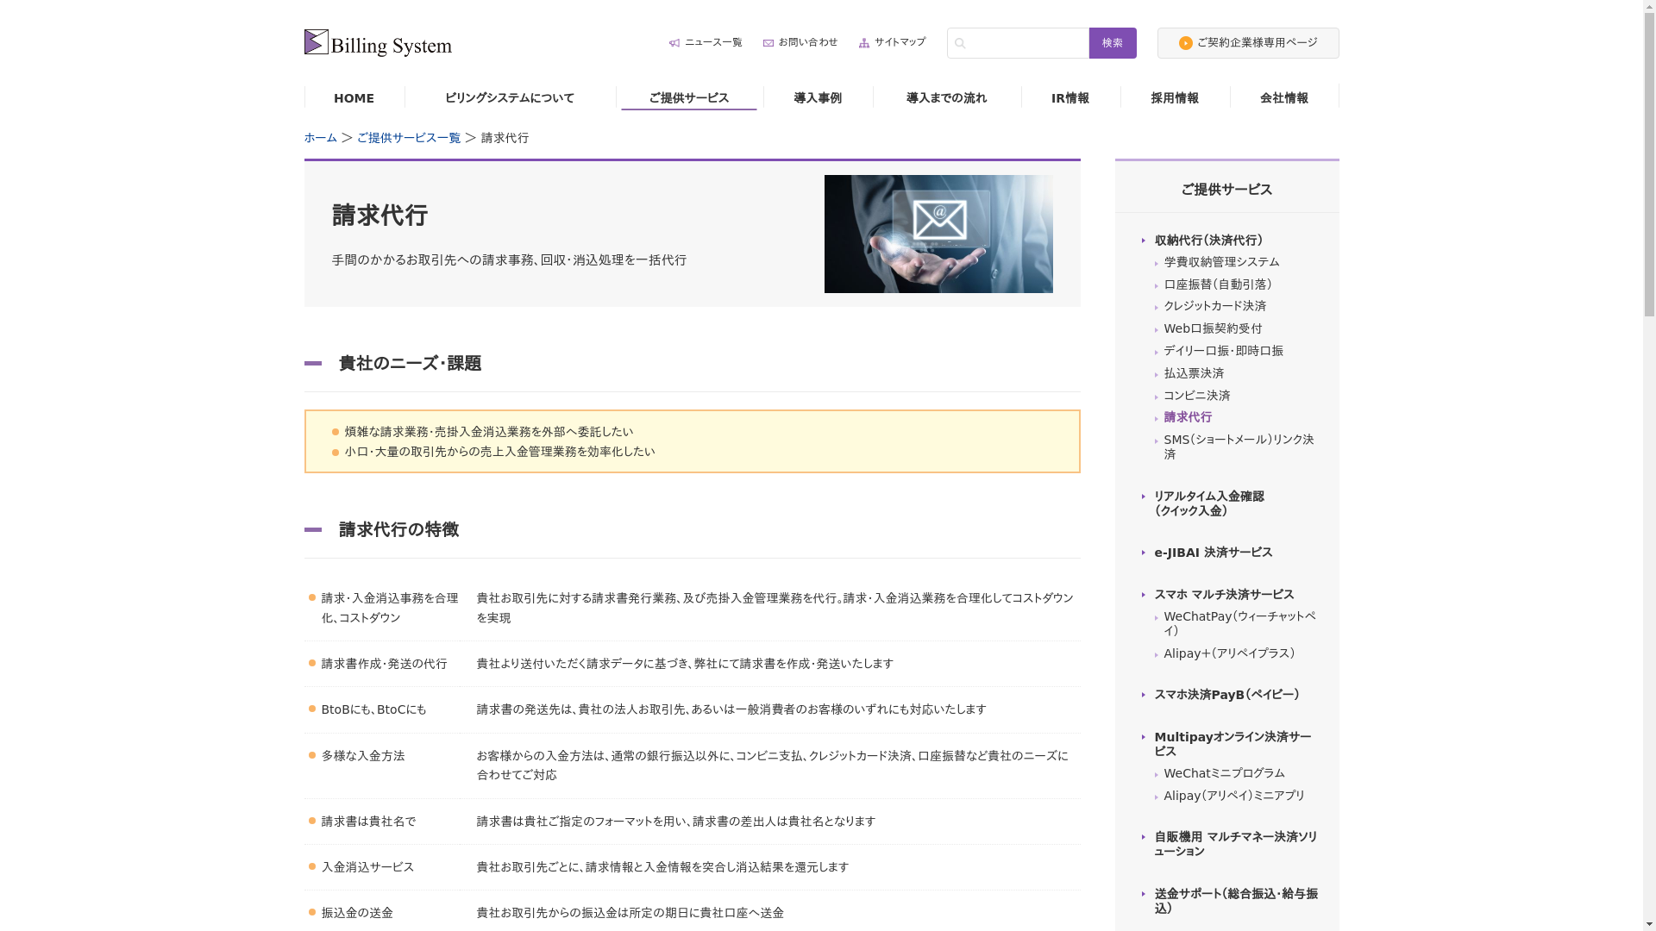Click the 請求書は貴社名で feature row label
Image resolution: width=1656 pixels, height=931 pixels.
coord(368,822)
